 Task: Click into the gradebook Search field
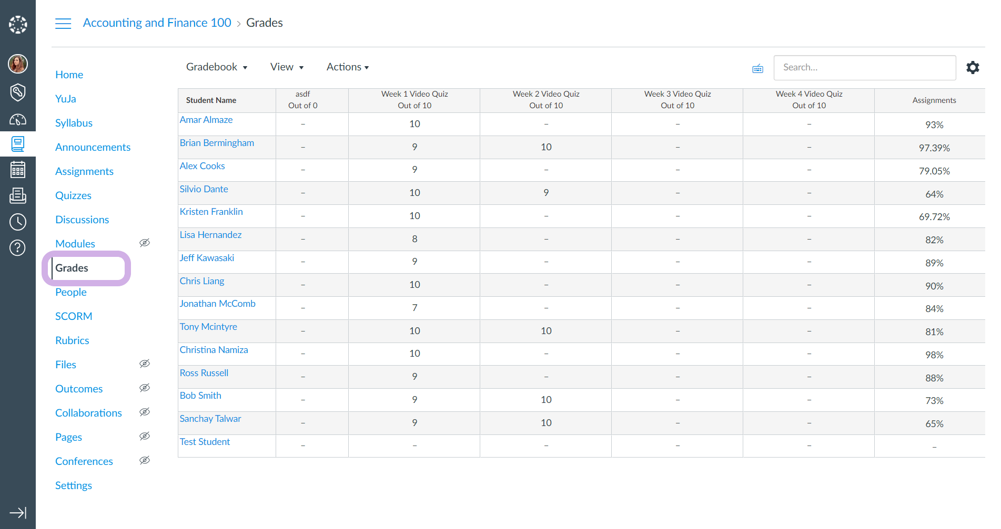click(864, 67)
